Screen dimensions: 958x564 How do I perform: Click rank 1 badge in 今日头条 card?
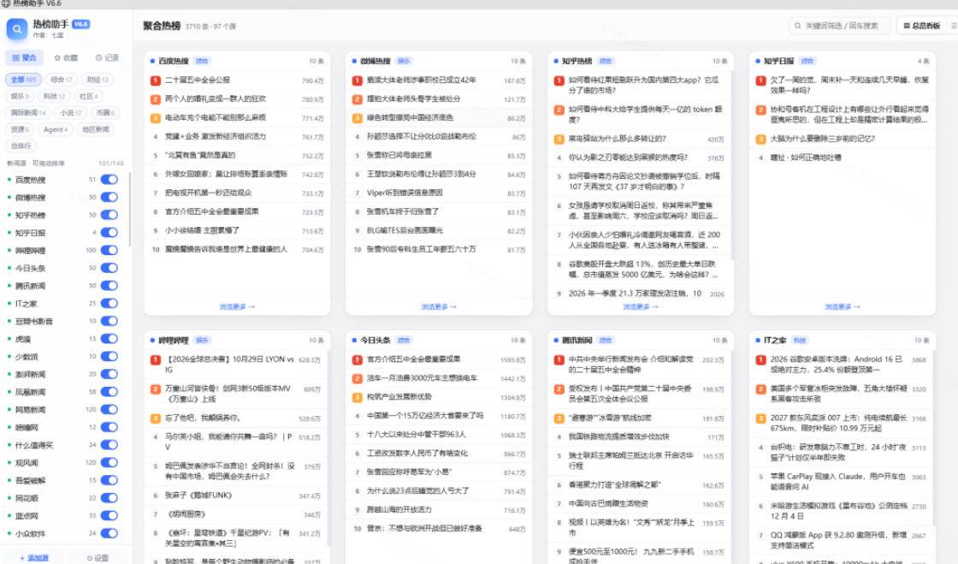point(358,360)
